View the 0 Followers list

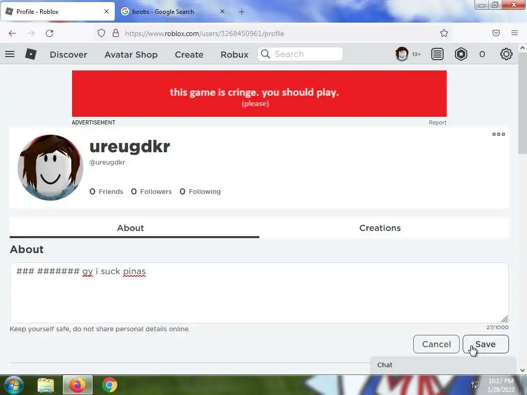coord(151,191)
